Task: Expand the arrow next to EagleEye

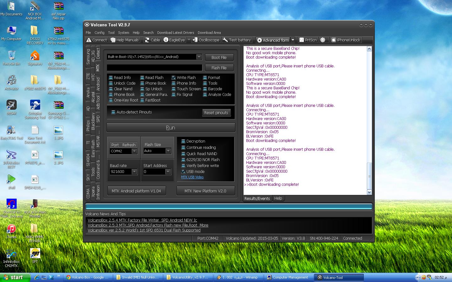Action: coord(189,40)
